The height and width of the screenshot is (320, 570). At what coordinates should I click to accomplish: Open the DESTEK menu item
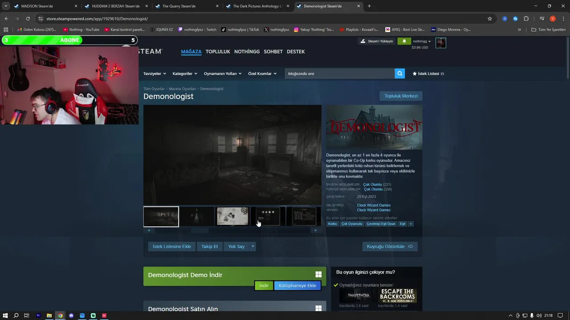pos(296,52)
